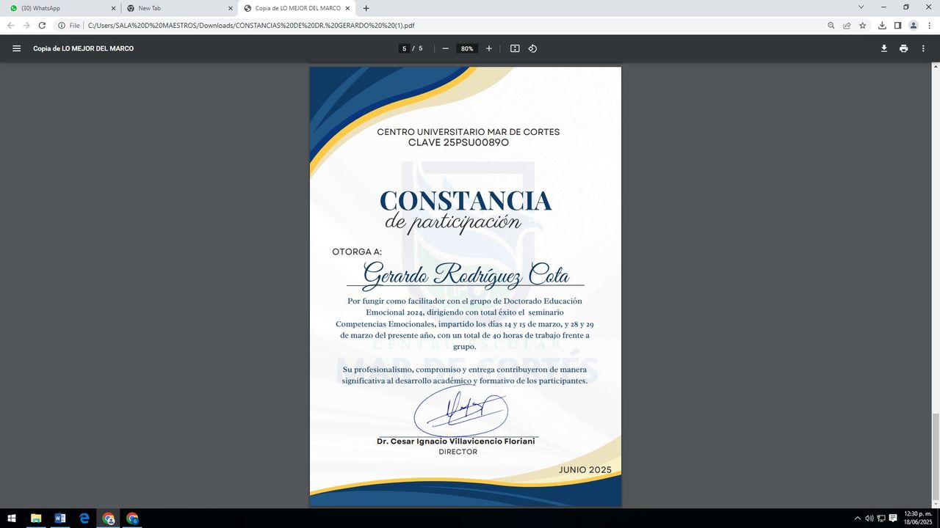Print the certificate PDF
The height and width of the screenshot is (528, 940).
[903, 48]
